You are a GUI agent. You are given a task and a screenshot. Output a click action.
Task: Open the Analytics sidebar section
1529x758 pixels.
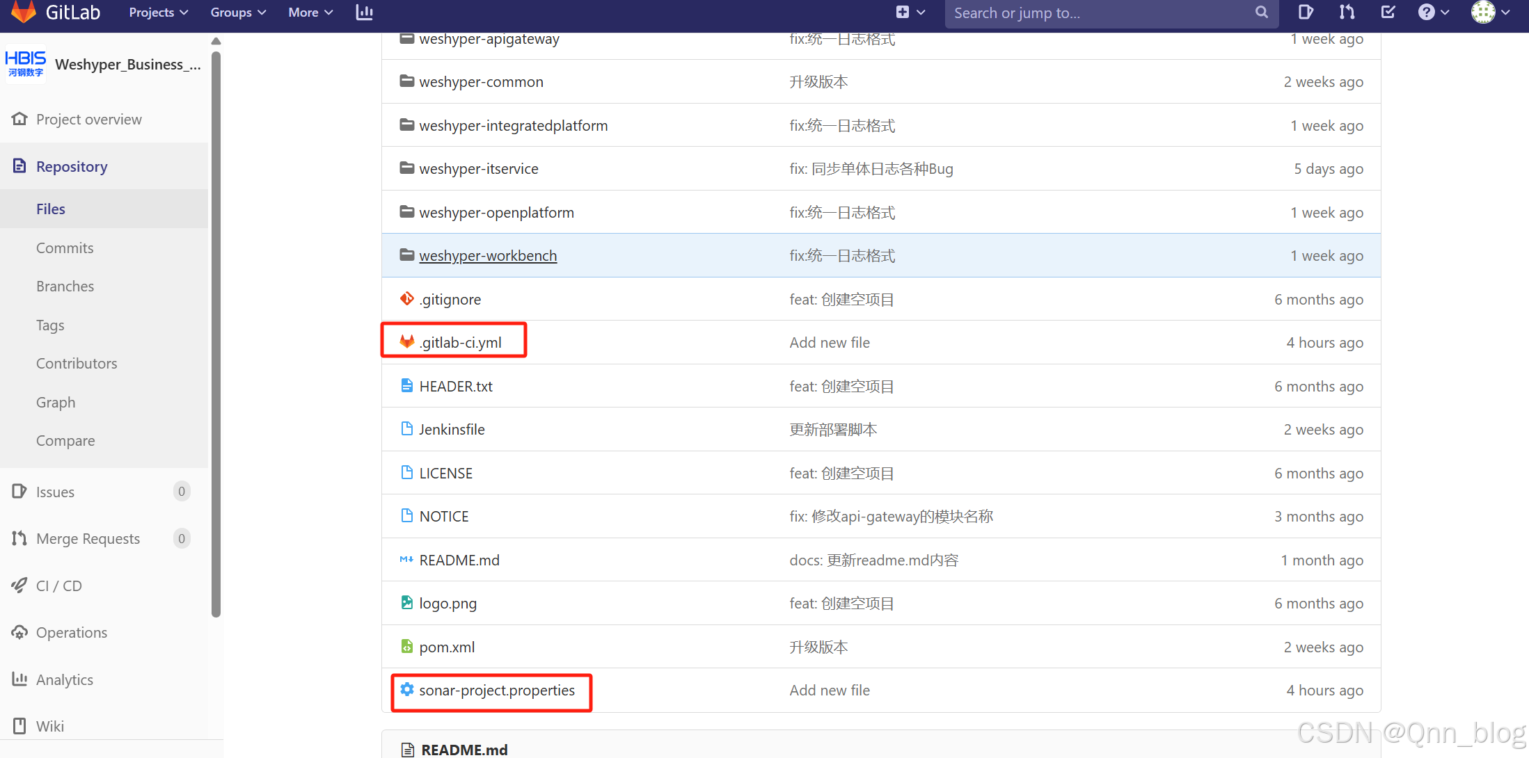click(x=63, y=679)
